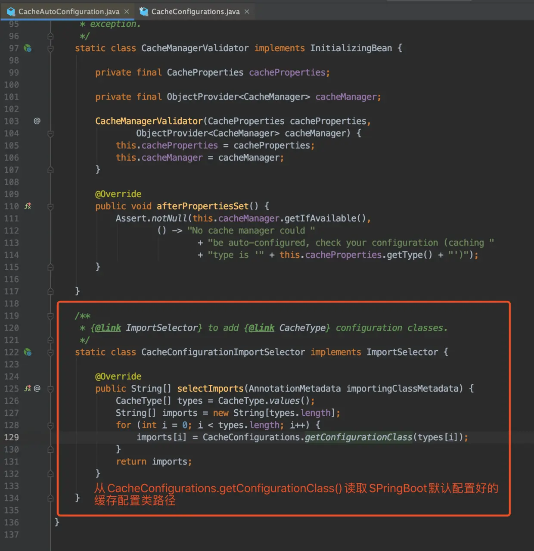This screenshot has height=551, width=534.
Task: Click line number 129 in the gutter
Action: tap(12, 437)
